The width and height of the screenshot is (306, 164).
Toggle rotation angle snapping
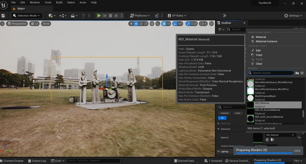(x=175, y=24)
